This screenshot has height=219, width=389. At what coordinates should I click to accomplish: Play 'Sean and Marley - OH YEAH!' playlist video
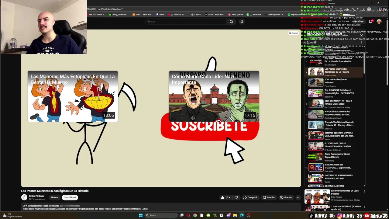pyautogui.click(x=334, y=104)
